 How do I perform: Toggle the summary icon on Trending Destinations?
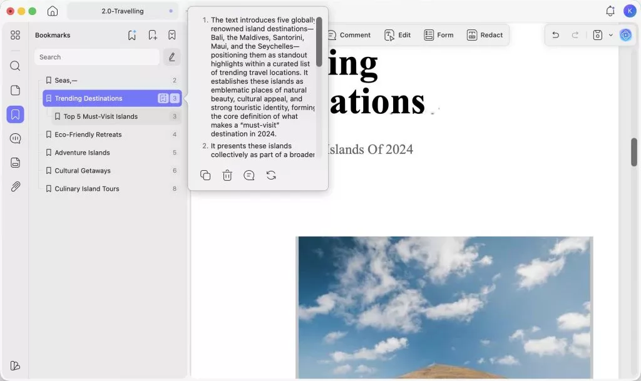pyautogui.click(x=163, y=98)
